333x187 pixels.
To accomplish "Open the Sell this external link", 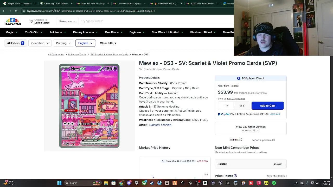I will point(236,140).
